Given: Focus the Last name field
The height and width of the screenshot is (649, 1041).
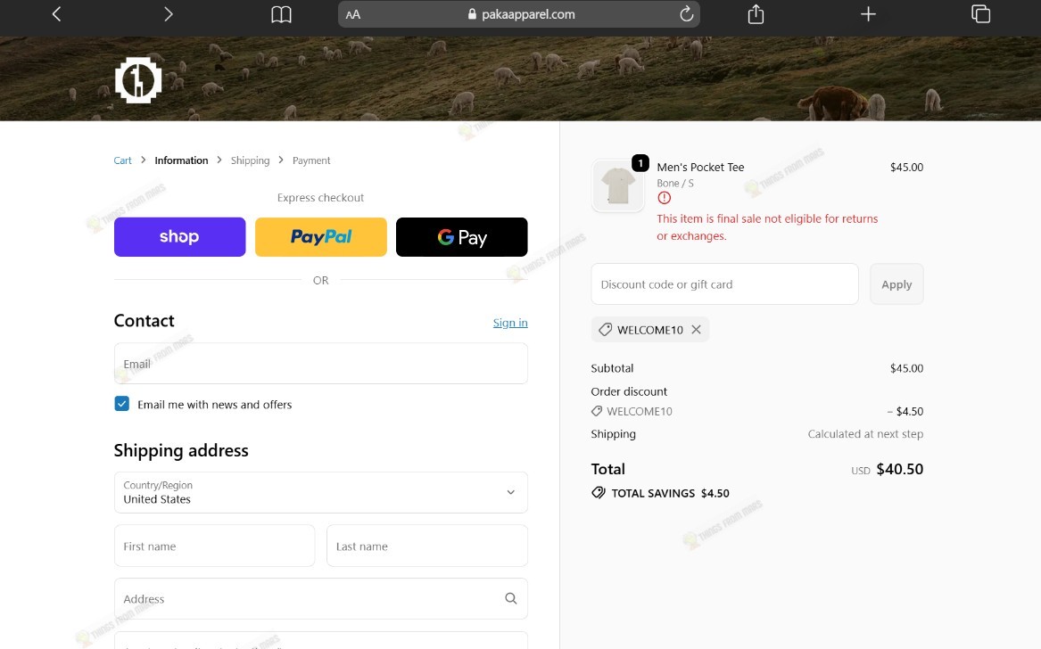Looking at the screenshot, I should click(x=427, y=546).
